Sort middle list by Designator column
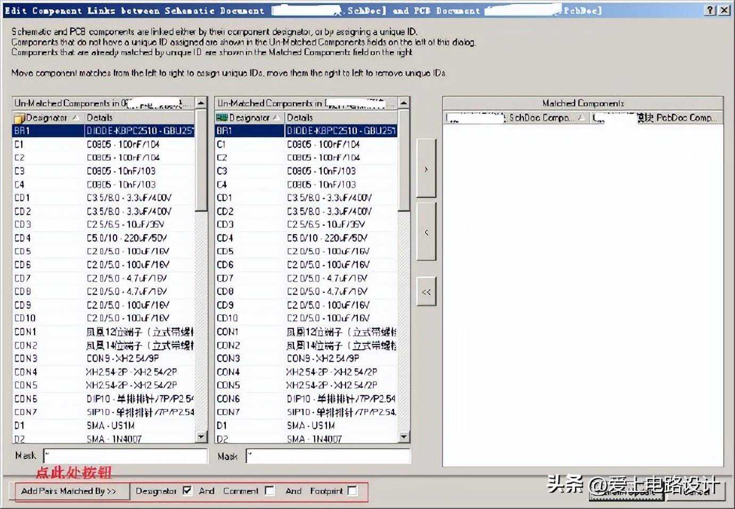Image resolution: width=735 pixels, height=509 pixels. tap(250, 118)
